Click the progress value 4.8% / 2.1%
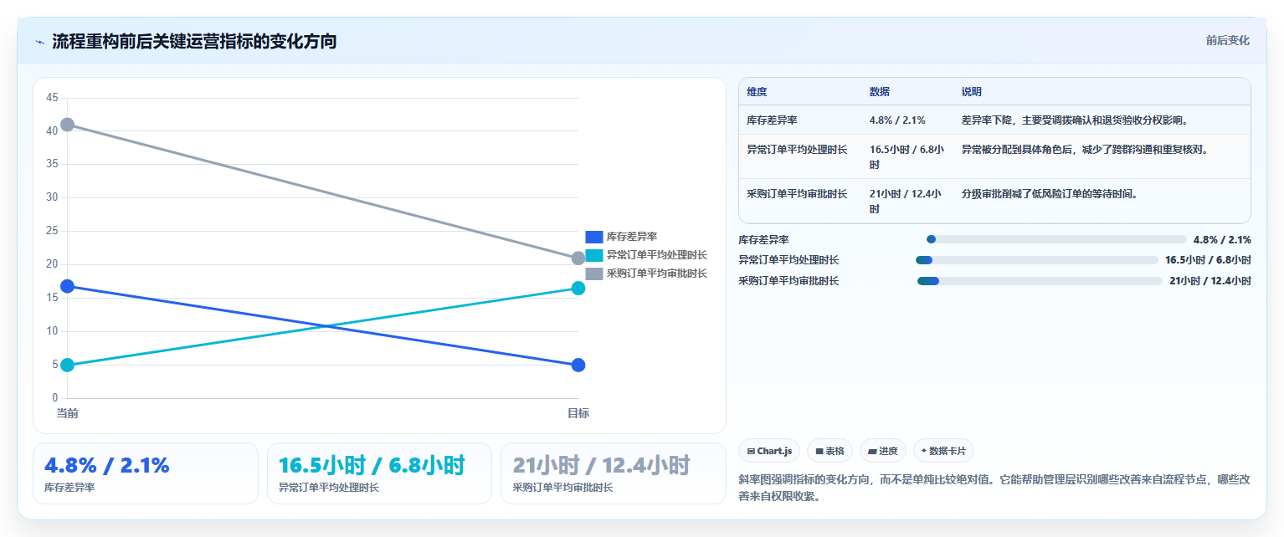This screenshot has width=1284, height=537. (x=1222, y=239)
